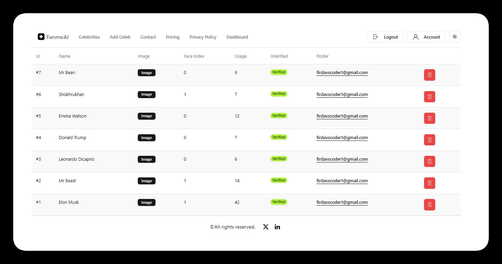This screenshot has width=502, height=264.
Task: Click usage value 12 for Emma Watson
Action: coord(237,116)
